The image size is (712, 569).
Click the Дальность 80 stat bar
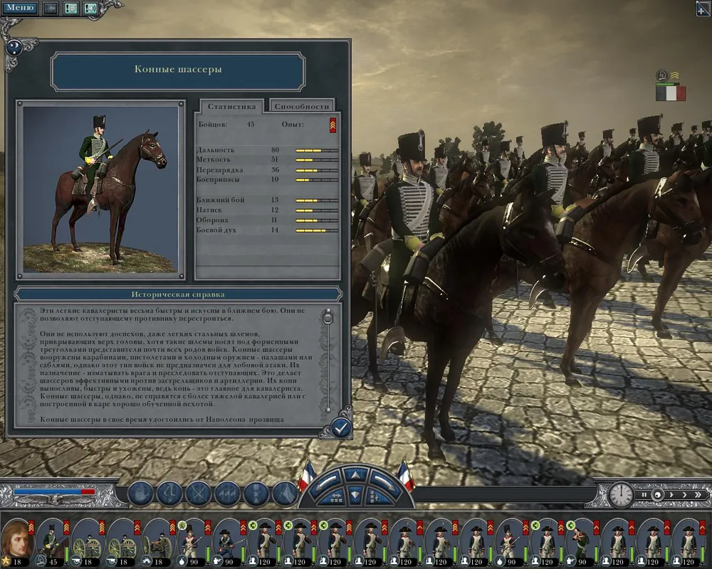click(x=317, y=150)
